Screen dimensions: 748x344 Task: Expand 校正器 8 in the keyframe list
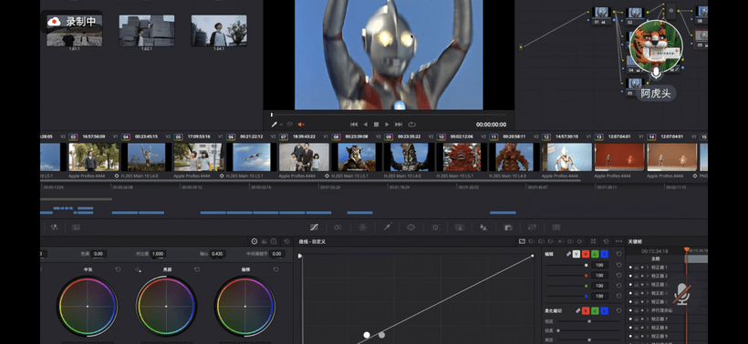(x=648, y=328)
